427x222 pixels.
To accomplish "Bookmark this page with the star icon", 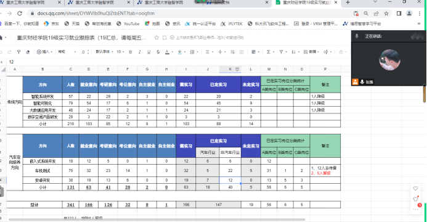I will [386, 14].
